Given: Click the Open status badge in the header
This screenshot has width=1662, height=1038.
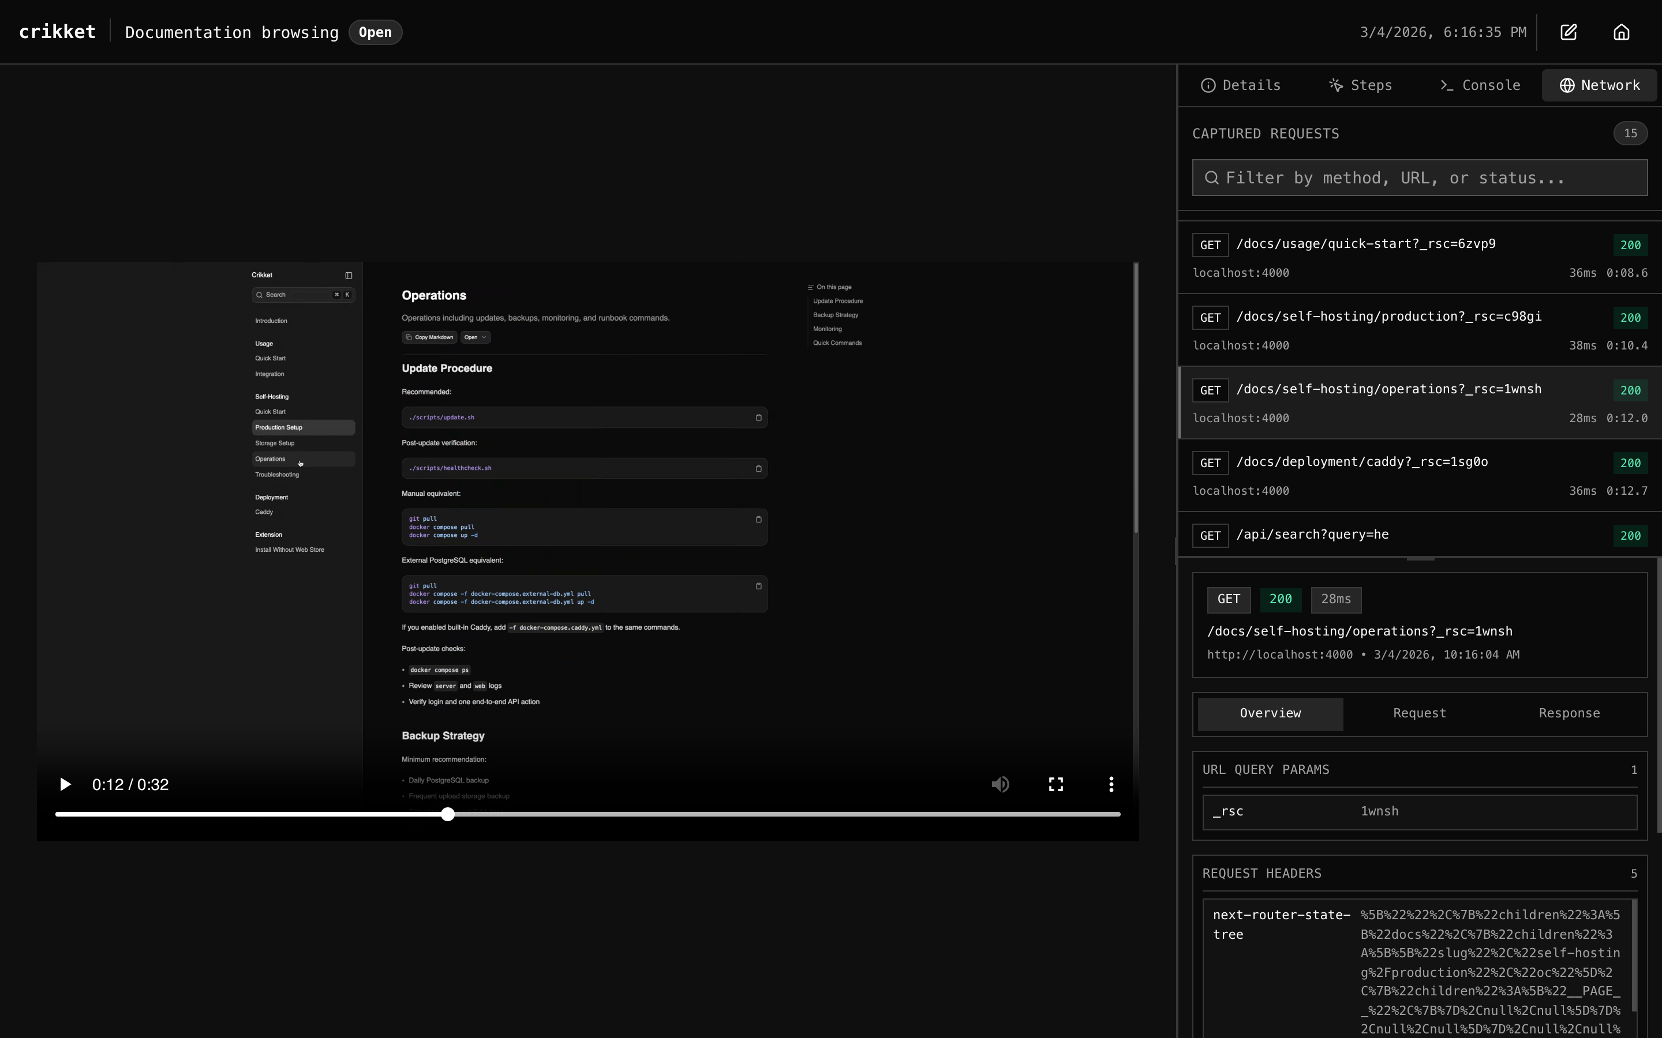Looking at the screenshot, I should (x=375, y=32).
